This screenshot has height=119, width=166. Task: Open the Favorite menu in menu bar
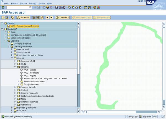point(23,4)
